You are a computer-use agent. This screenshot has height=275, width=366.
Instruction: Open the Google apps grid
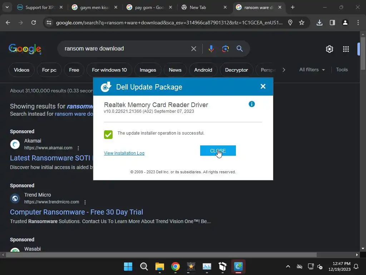(x=346, y=49)
